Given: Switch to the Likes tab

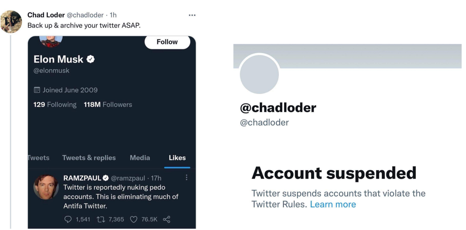Looking at the screenshot, I should pyautogui.click(x=177, y=158).
